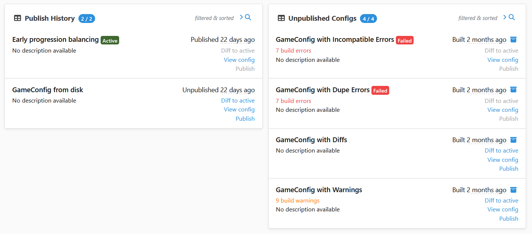Image resolution: width=532 pixels, height=234 pixels.
Task: Archive the GameConfig with Dupe Errors
Action: (513, 89)
